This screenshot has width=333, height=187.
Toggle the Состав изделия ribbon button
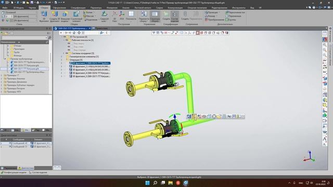174,17
